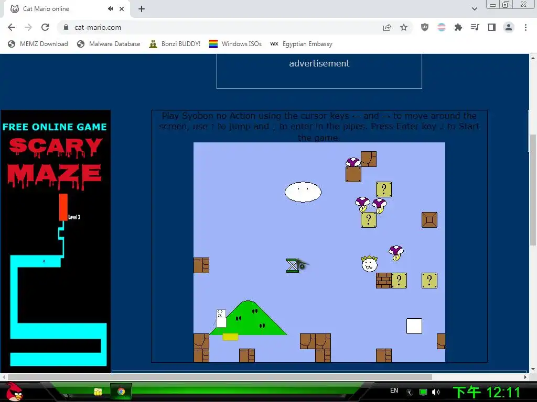
Task: Open the Extensions puzzle piece menu
Action: coord(458,27)
